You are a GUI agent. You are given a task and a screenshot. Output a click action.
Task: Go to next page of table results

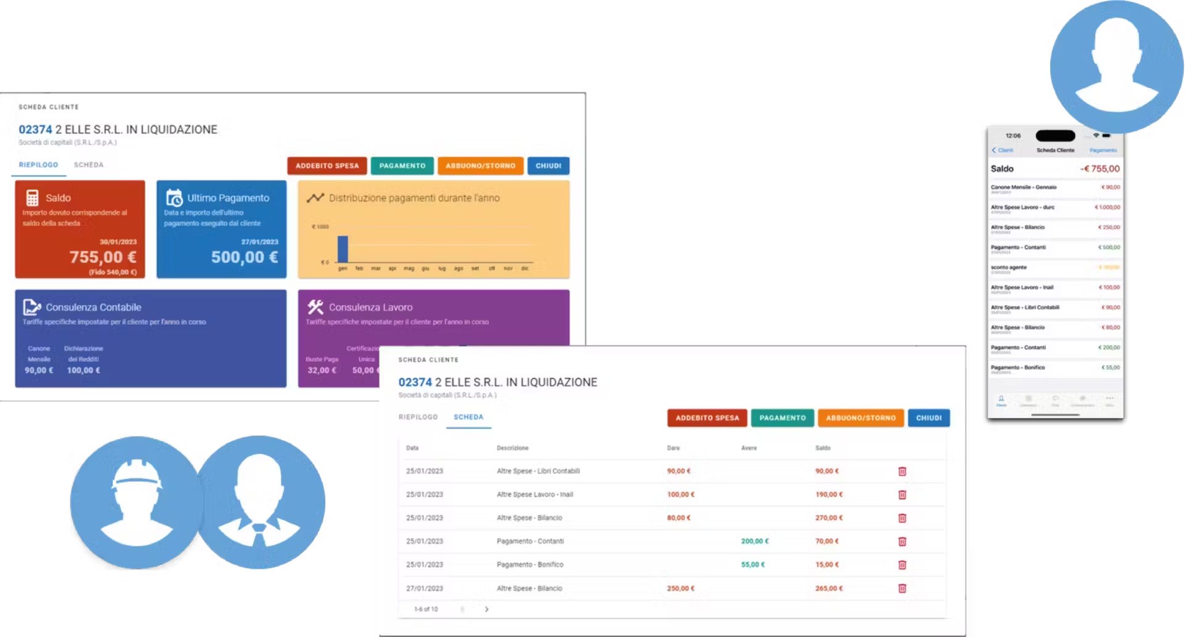coord(486,609)
